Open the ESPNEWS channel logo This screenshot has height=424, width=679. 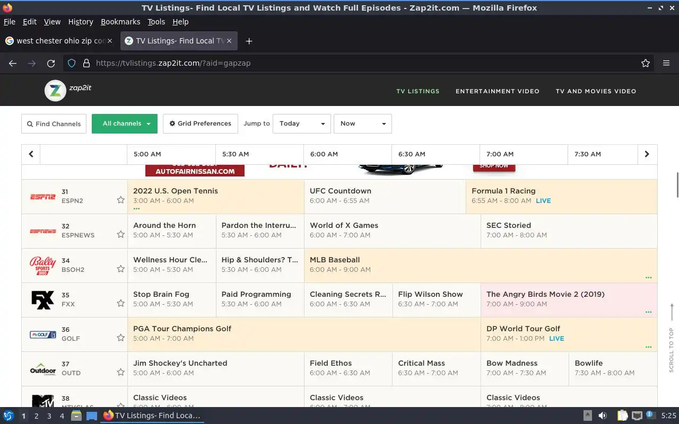click(x=42, y=231)
